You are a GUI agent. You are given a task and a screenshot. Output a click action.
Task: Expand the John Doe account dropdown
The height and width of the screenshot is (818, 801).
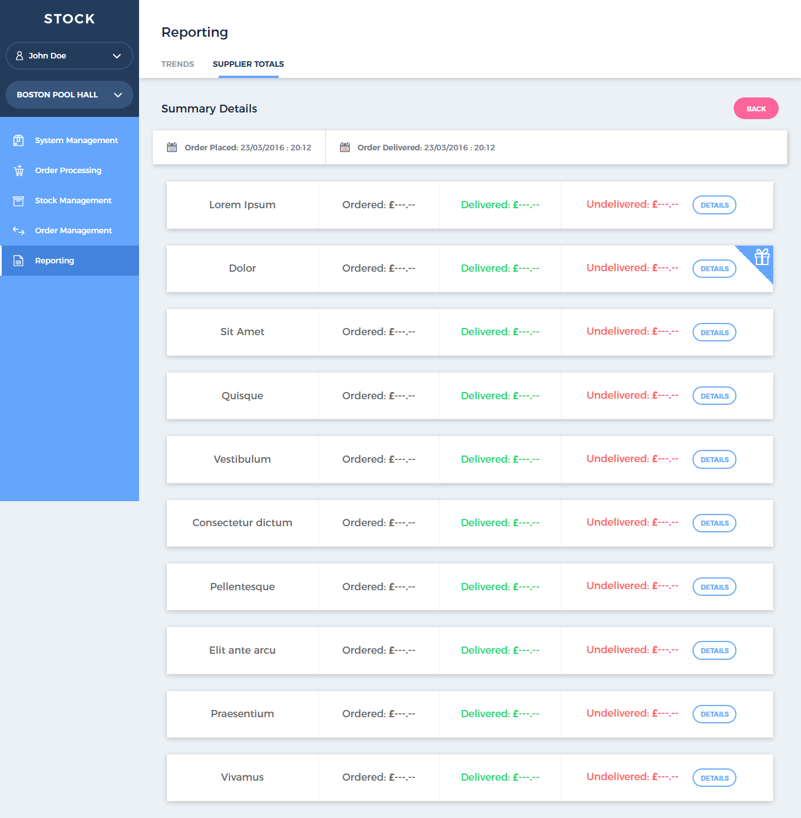(117, 56)
